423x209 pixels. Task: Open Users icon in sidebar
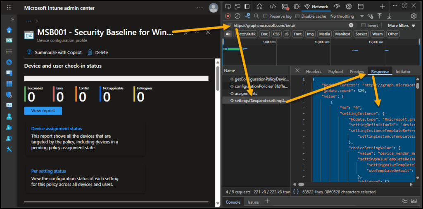tap(9, 116)
